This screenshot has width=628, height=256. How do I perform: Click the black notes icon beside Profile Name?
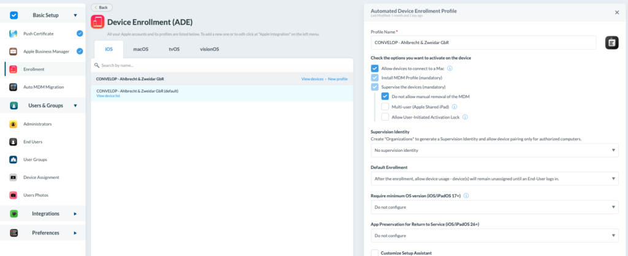click(611, 42)
